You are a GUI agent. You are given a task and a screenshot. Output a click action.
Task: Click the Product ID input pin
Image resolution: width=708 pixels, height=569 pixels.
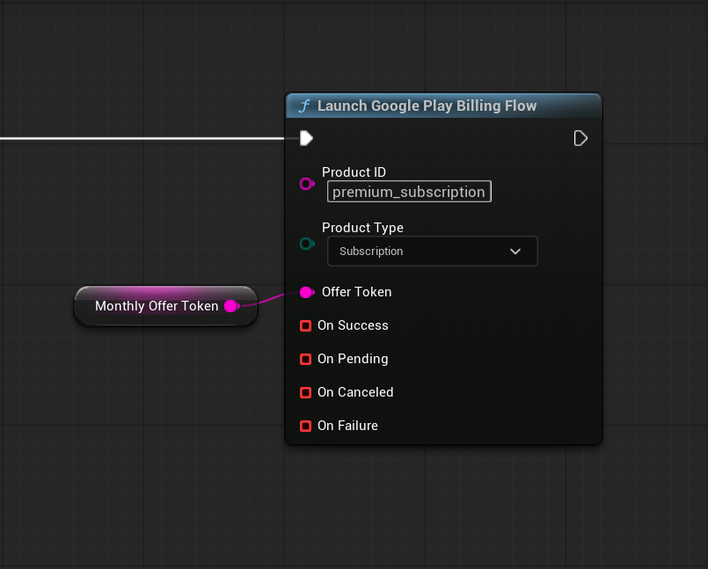coord(307,184)
